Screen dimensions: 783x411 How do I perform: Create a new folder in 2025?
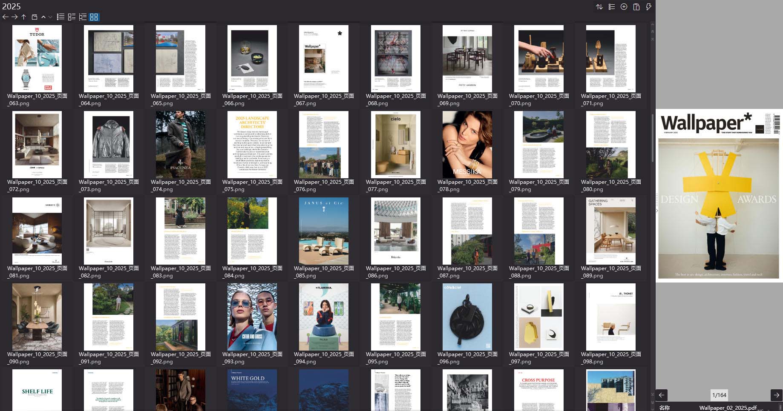click(x=34, y=17)
